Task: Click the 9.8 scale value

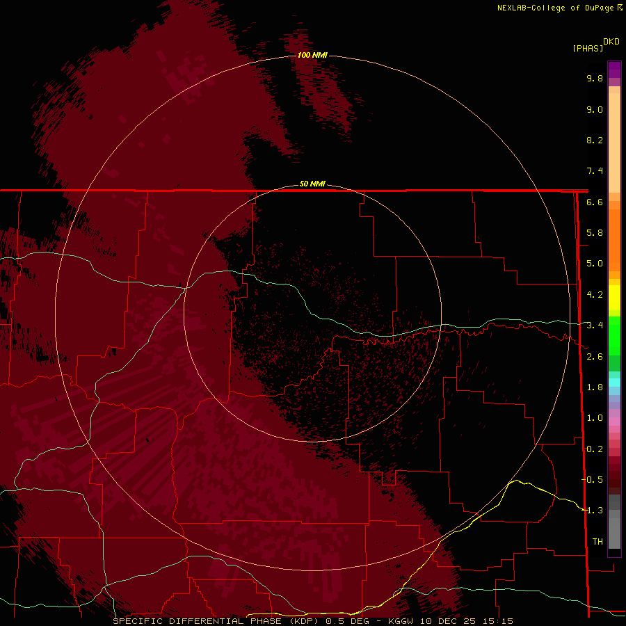Action: tap(595, 78)
